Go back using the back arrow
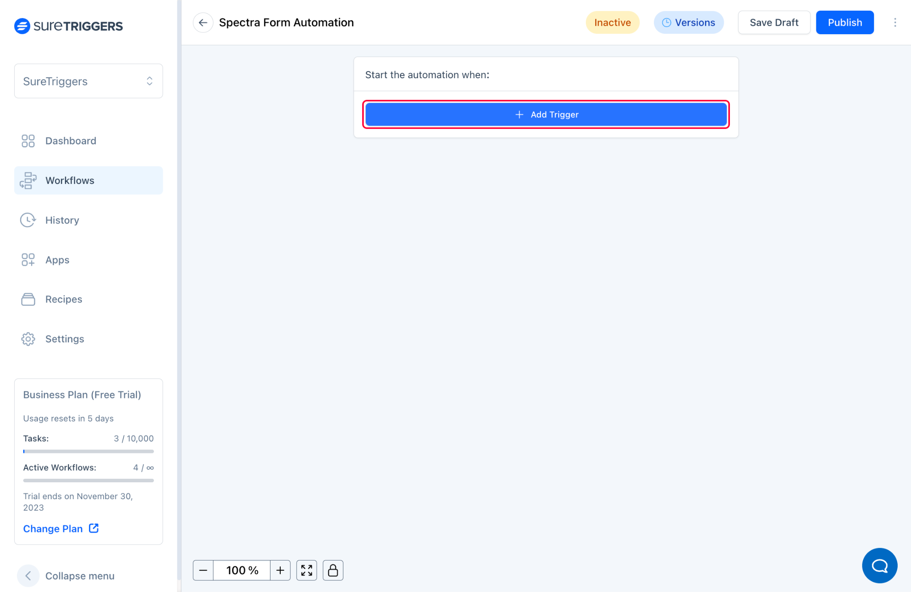 point(203,22)
